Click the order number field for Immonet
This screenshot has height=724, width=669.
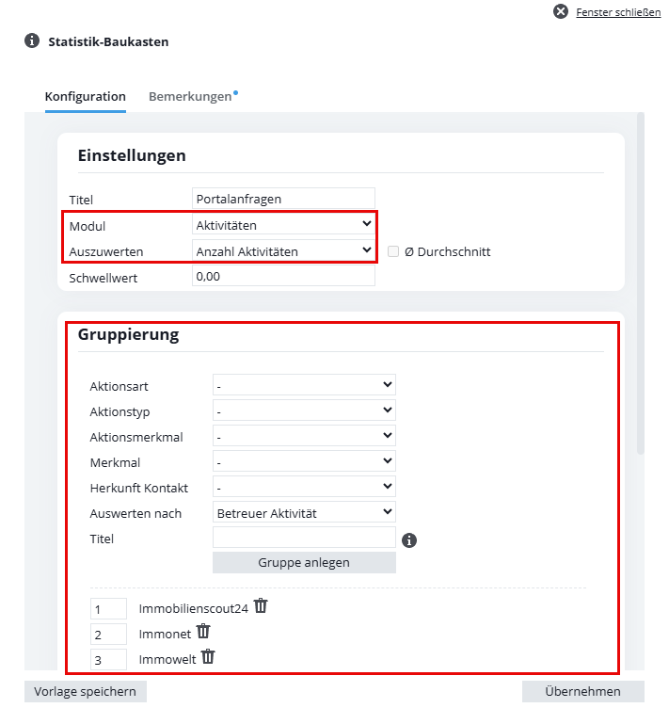coord(108,634)
